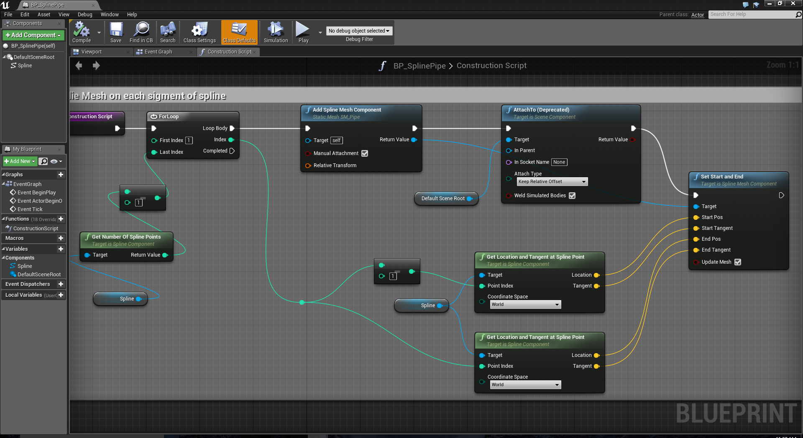The image size is (803, 438).
Task: Uncheck Weld Simulated Bodies
Action: click(572, 195)
